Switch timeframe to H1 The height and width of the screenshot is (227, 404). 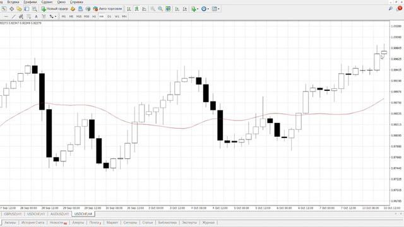(94, 16)
